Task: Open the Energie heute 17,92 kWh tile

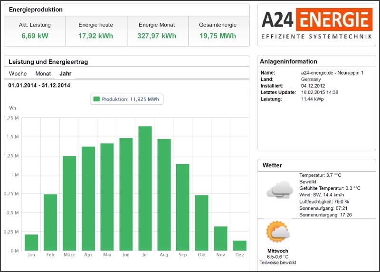Action: tap(96, 30)
